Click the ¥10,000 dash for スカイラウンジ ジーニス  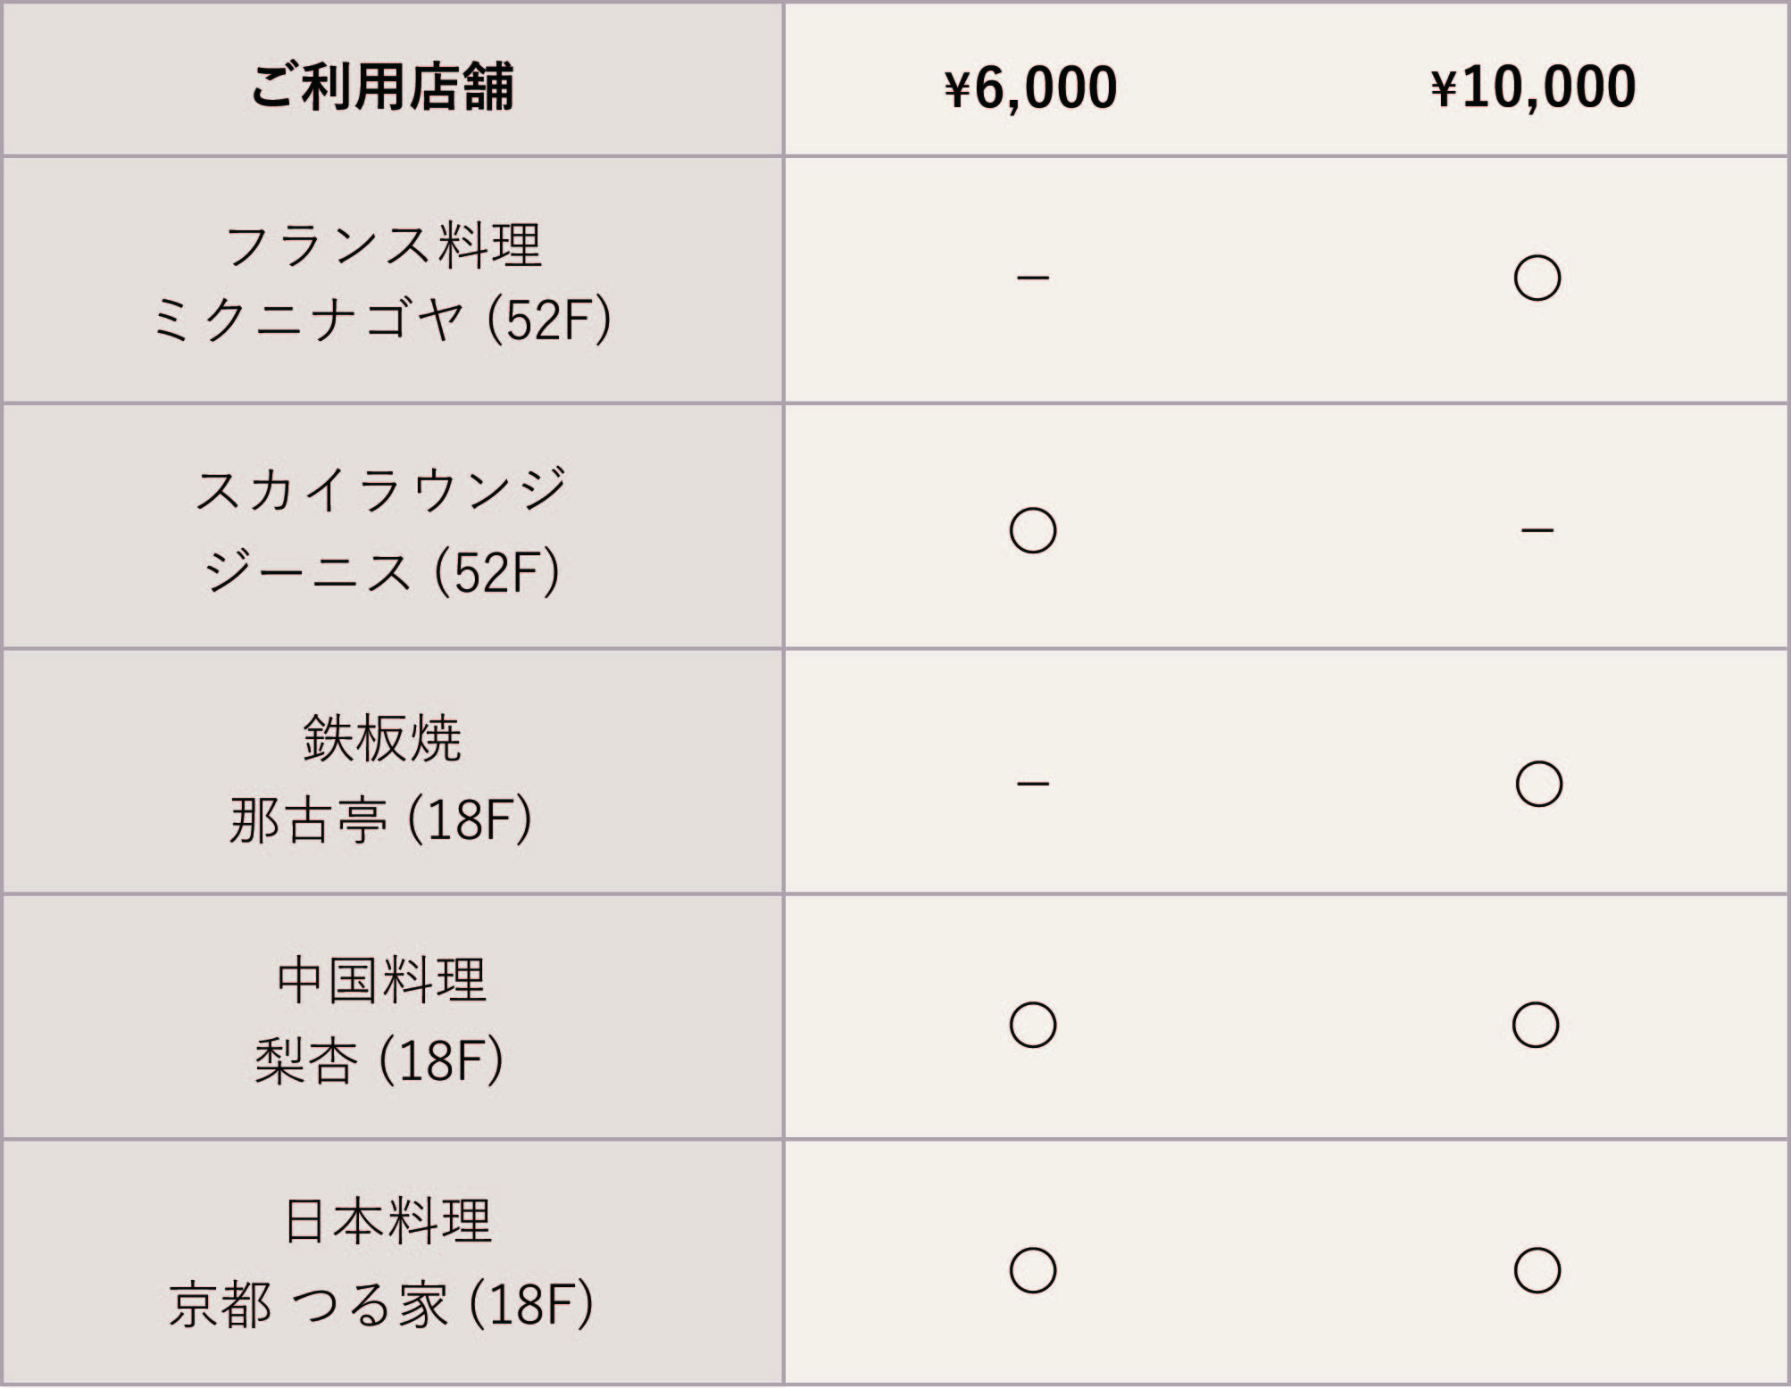1537,530
